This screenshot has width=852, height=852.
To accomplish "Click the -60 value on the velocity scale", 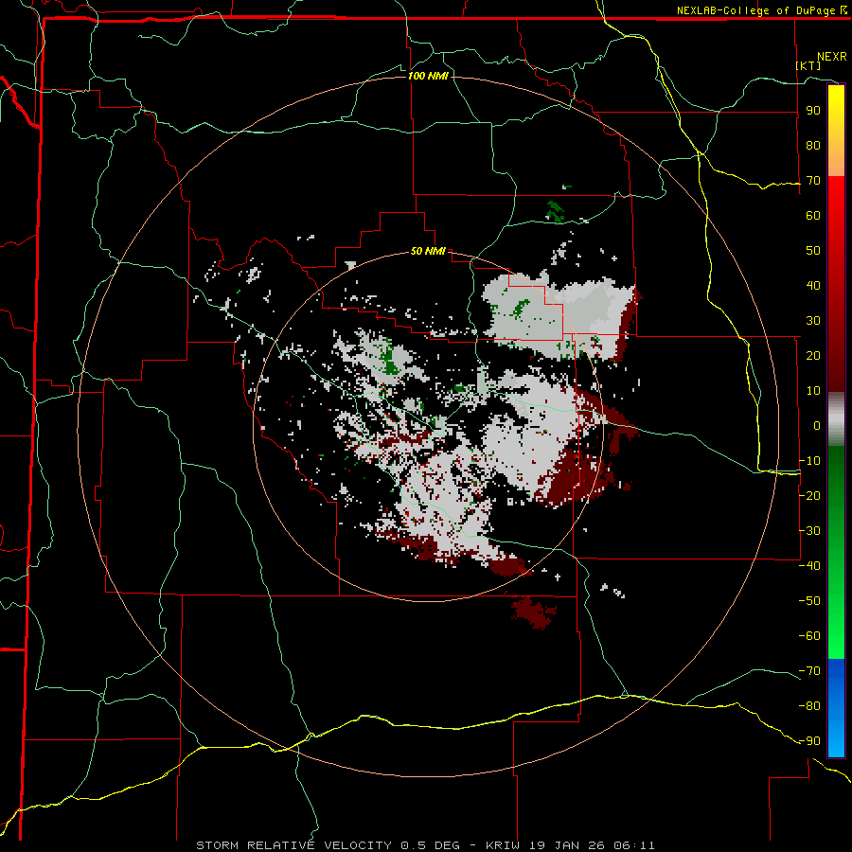I will coord(809,636).
